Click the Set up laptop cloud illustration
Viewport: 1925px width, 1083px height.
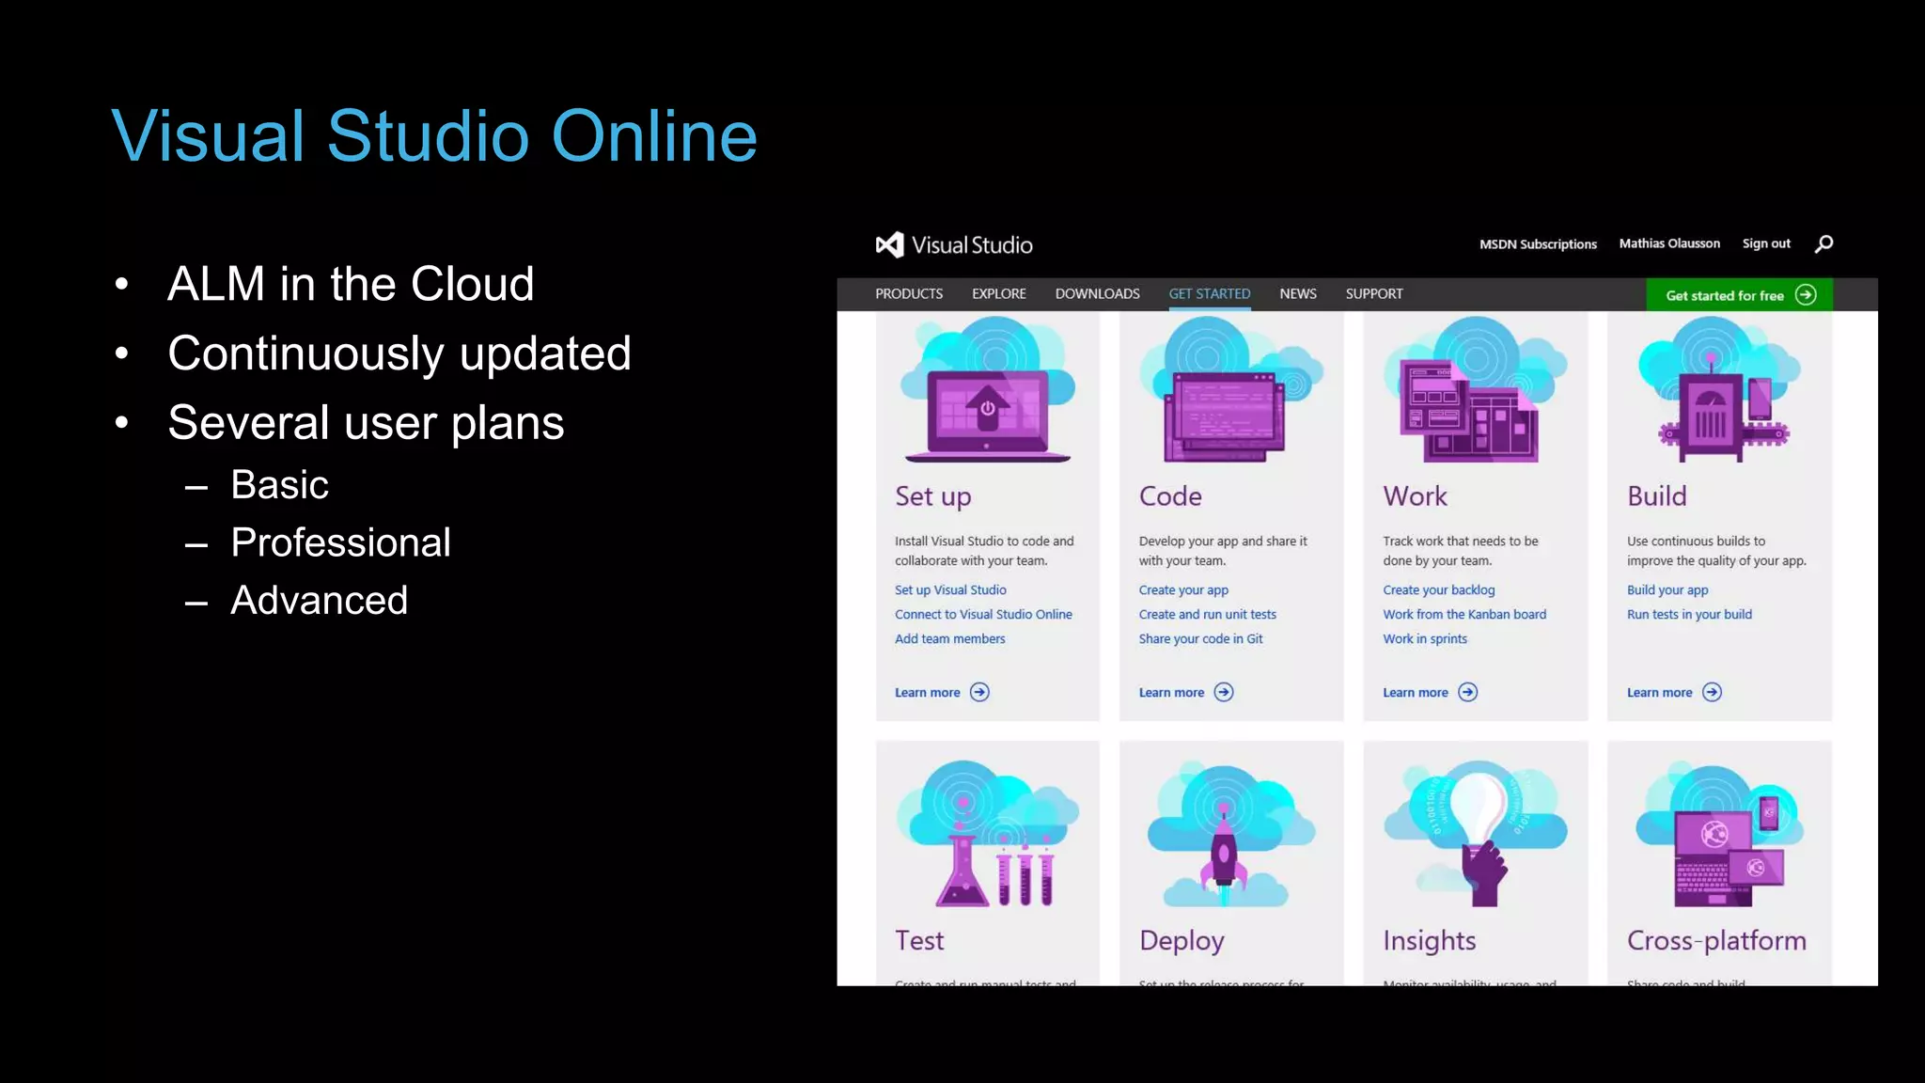(988, 390)
